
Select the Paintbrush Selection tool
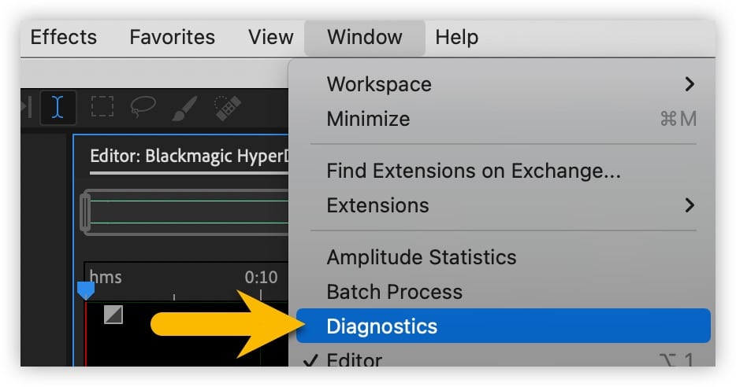(x=184, y=108)
